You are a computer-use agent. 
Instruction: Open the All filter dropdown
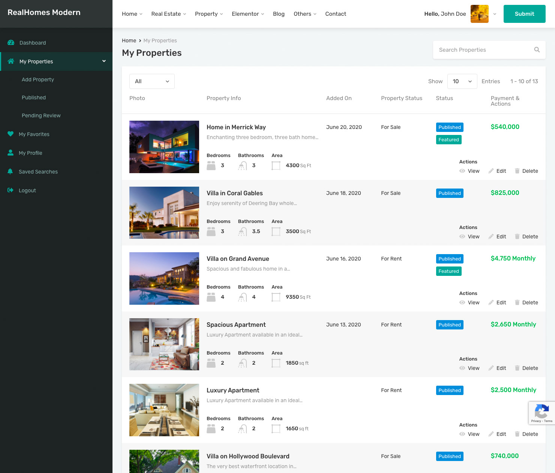[x=152, y=81]
